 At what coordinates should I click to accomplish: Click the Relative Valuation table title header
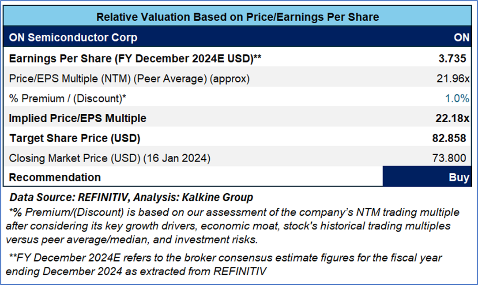tap(237, 17)
